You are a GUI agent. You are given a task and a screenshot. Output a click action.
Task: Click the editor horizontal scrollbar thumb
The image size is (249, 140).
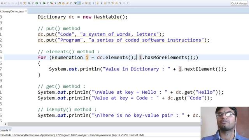104,124
